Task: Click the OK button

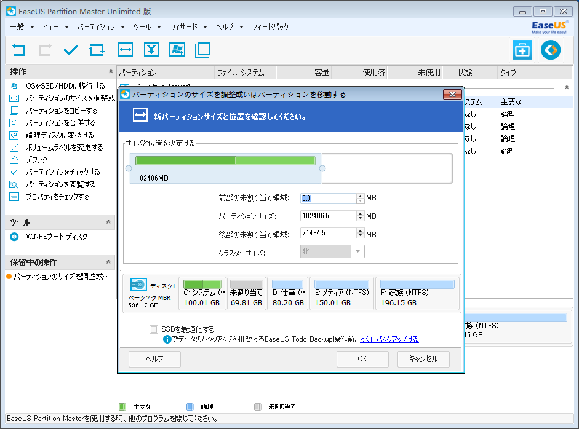Action: (362, 359)
